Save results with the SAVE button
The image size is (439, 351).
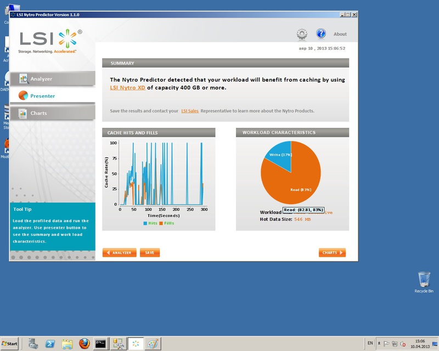[x=150, y=252]
